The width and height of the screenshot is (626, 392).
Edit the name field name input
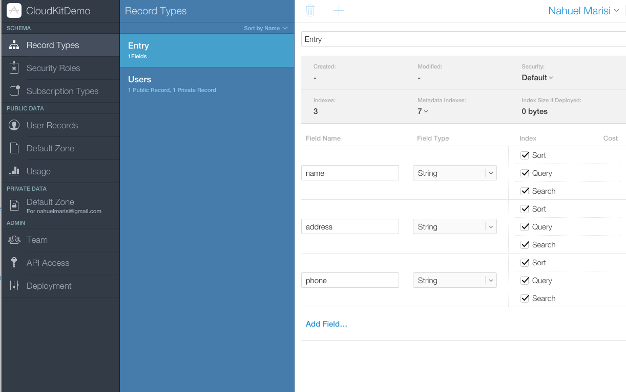pyautogui.click(x=350, y=173)
